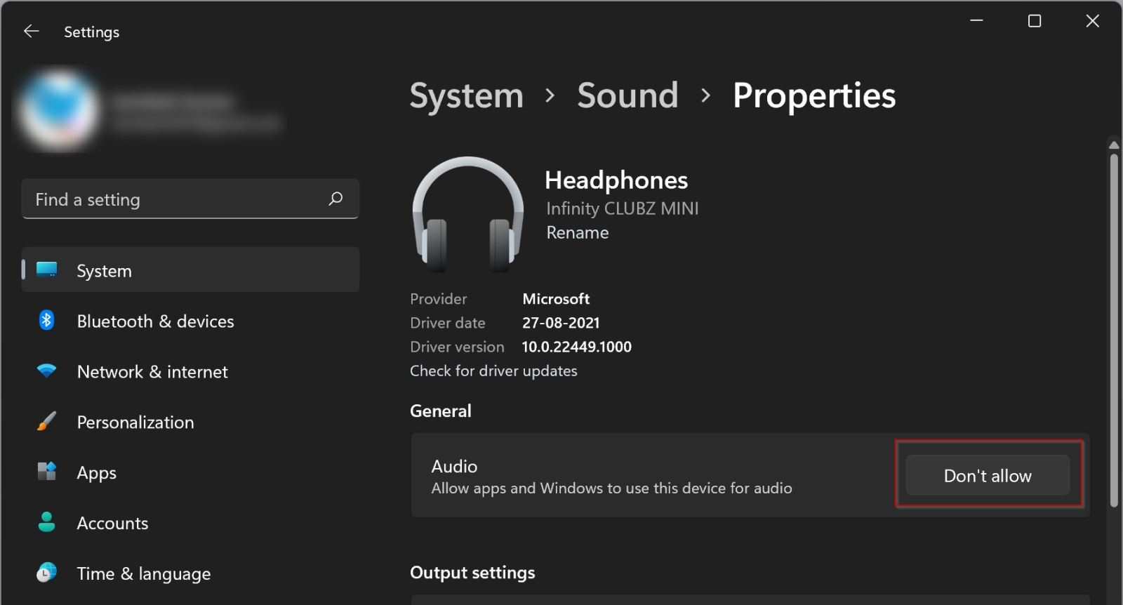This screenshot has width=1123, height=605.
Task: Click the Apps icon in sidebar
Action: coord(47,472)
